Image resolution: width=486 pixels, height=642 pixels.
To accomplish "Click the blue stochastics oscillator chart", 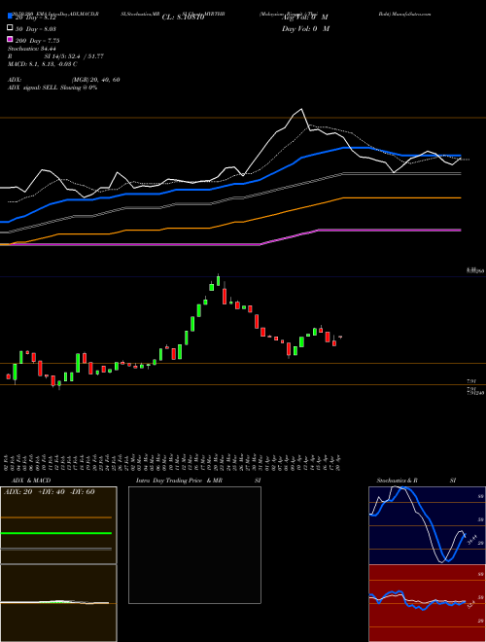I will click(427, 525).
